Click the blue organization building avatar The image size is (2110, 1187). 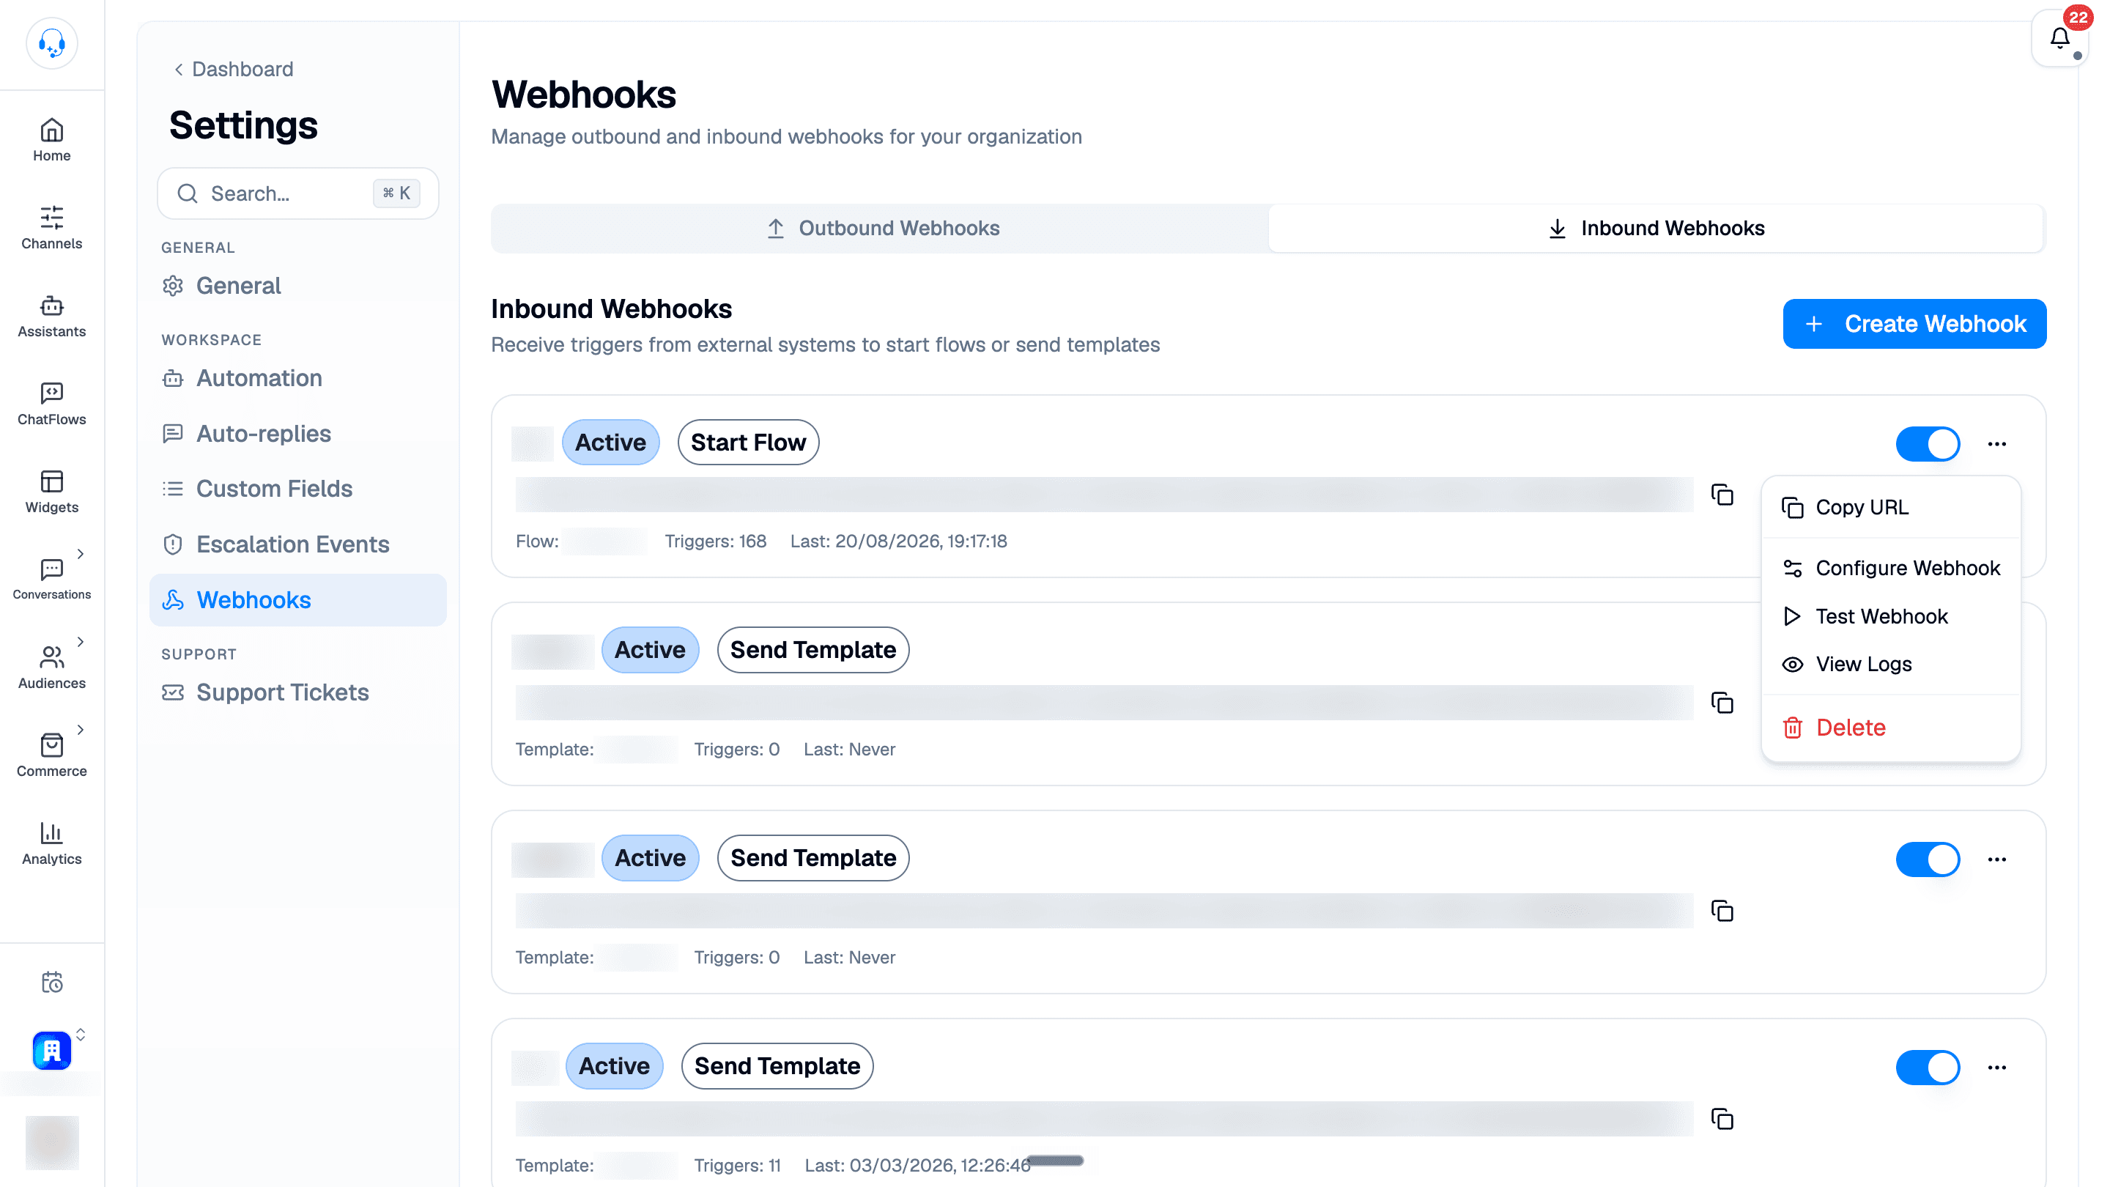51,1050
